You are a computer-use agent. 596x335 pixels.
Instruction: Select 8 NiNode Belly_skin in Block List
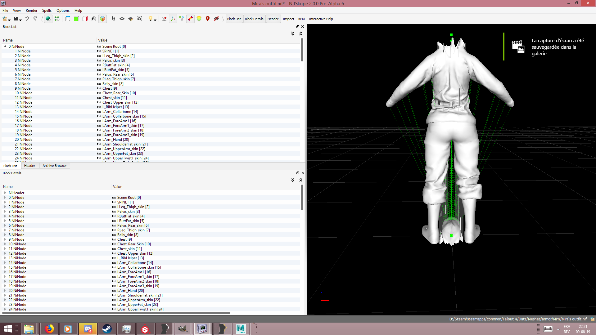(x=151, y=84)
